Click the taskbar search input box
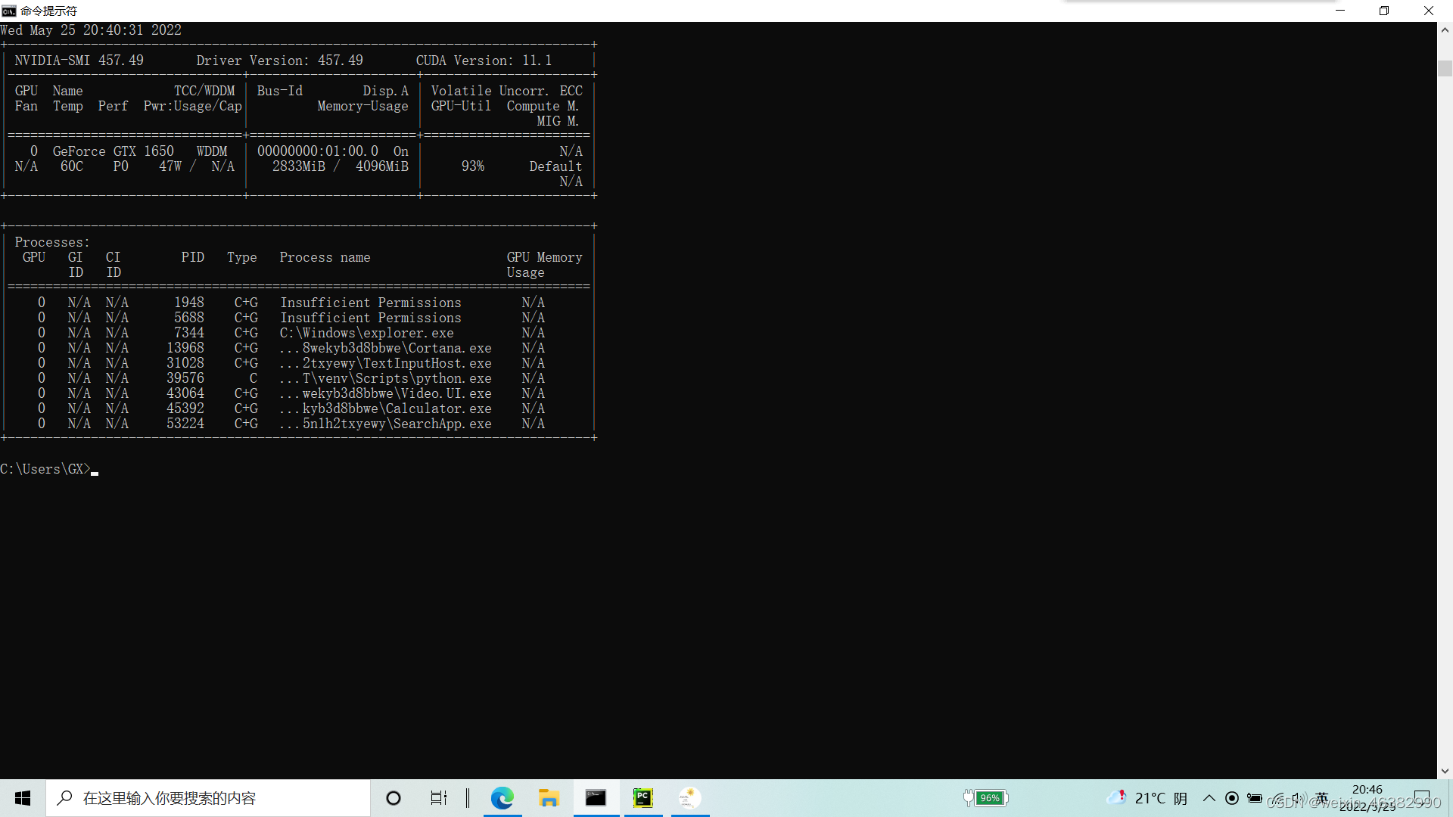The width and height of the screenshot is (1453, 817). pyautogui.click(x=208, y=798)
